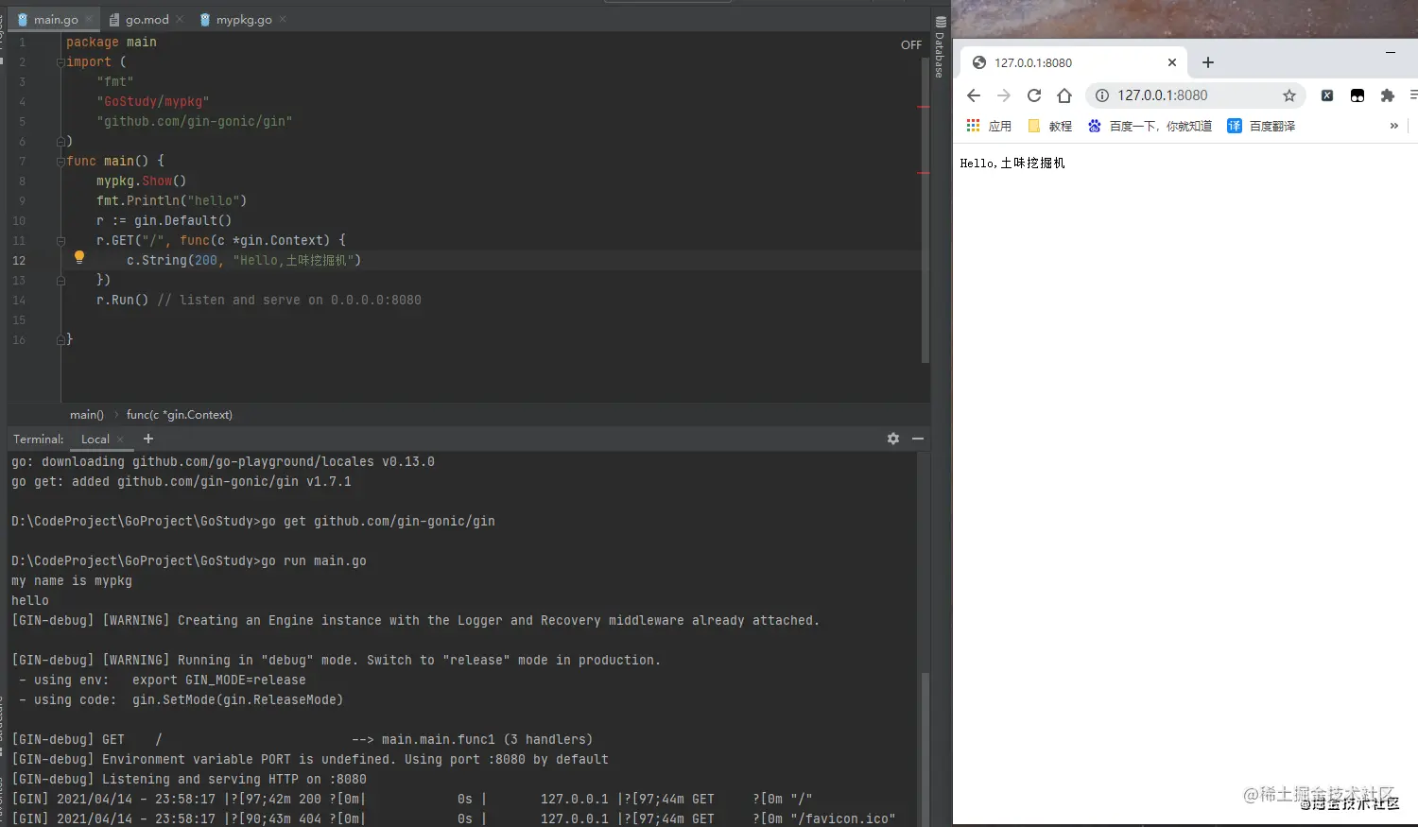Close the Local terminal tab

pyautogui.click(x=120, y=439)
